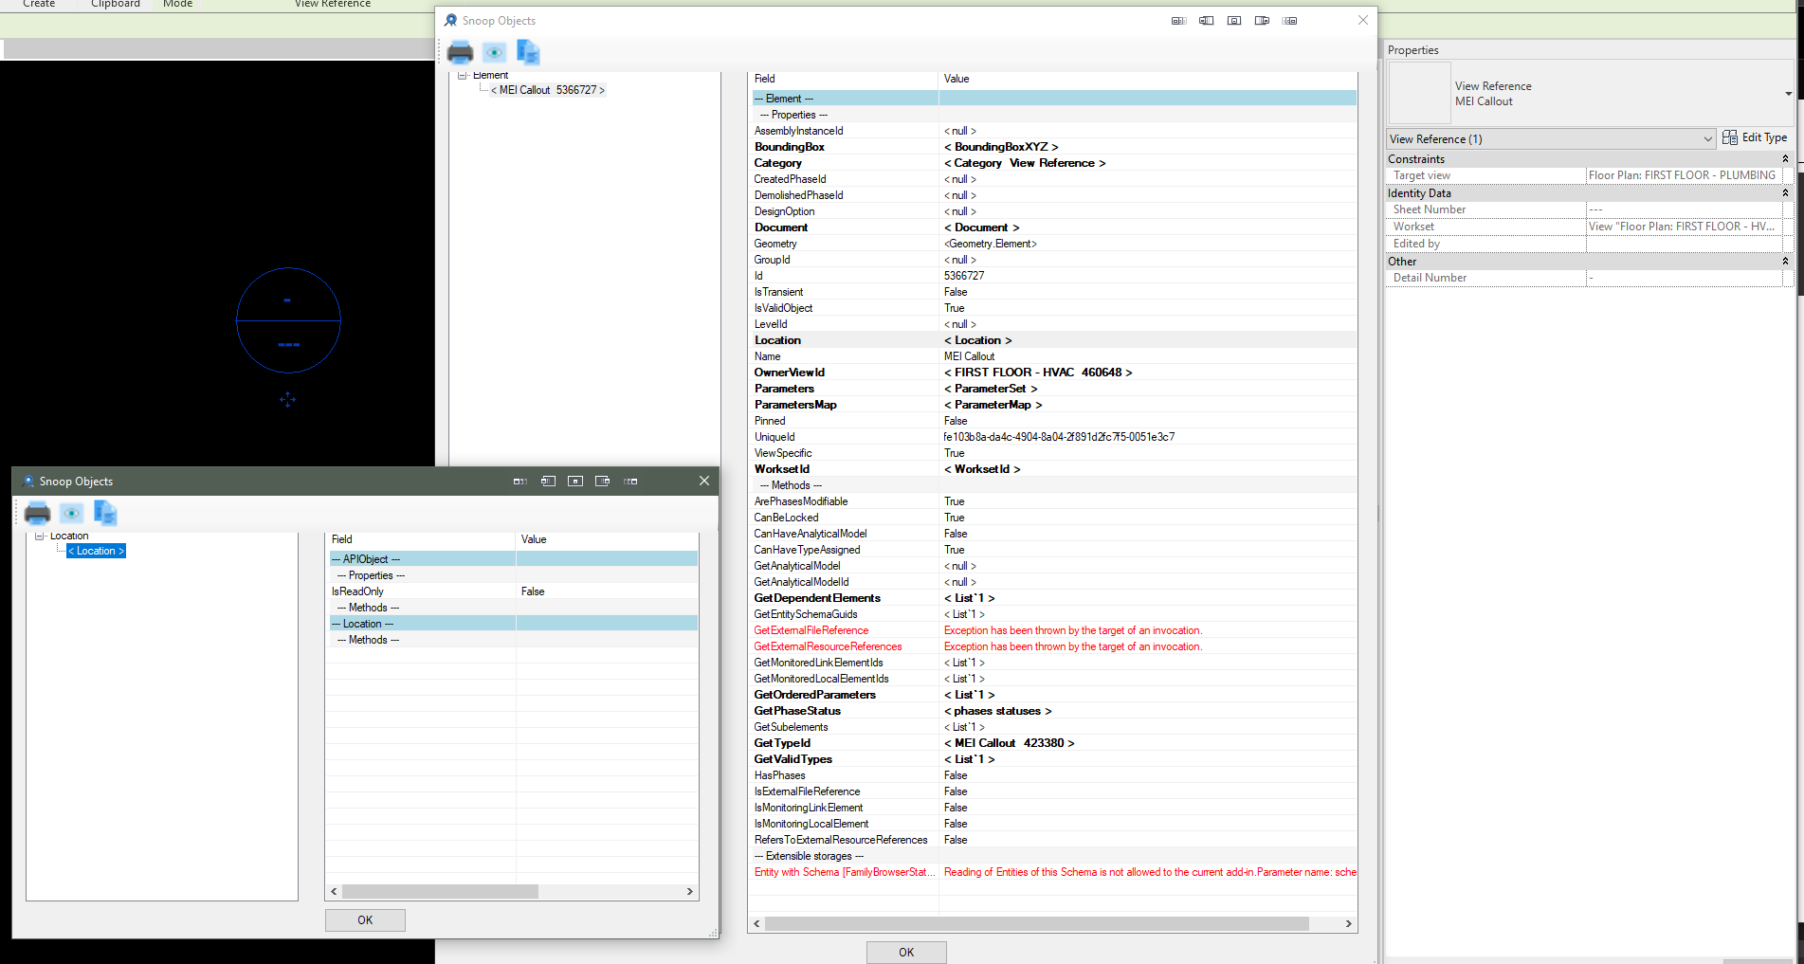Select the highlighted < Location > tree item
The height and width of the screenshot is (964, 1804).
pyautogui.click(x=96, y=551)
